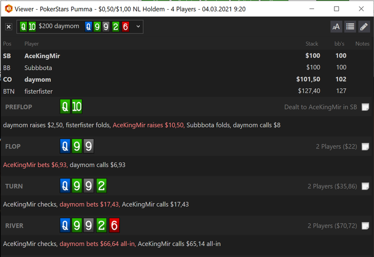Click 'AceKingMir raises $10,50' action text
The image size is (374, 257).
pyautogui.click(x=148, y=125)
